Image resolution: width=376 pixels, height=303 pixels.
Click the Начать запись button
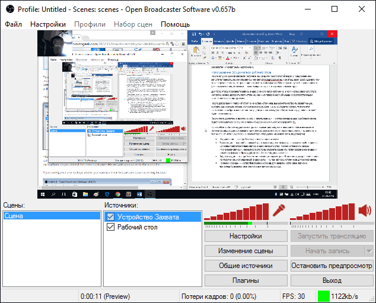328,251
